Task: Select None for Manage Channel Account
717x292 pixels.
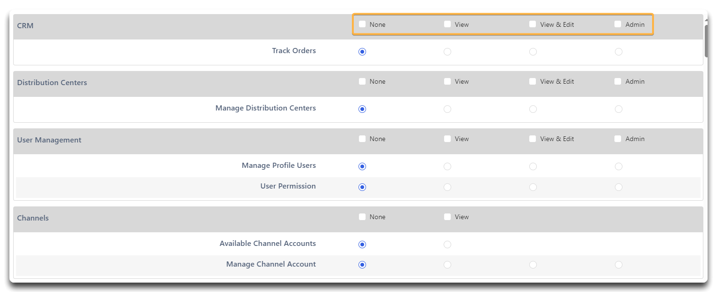Action: click(362, 265)
